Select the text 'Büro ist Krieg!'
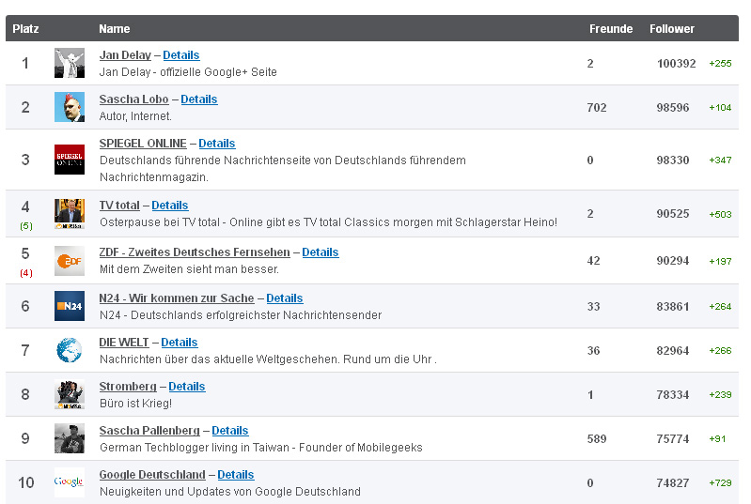751x504 pixels. pos(135,403)
